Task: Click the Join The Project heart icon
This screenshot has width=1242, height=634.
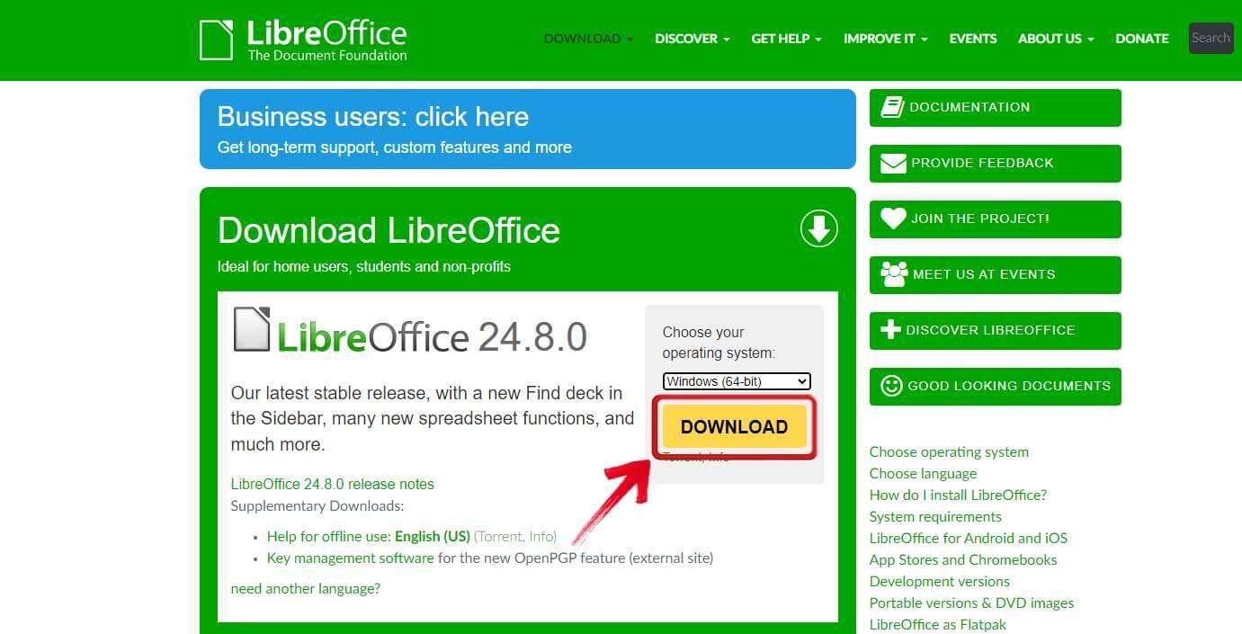Action: (x=891, y=218)
